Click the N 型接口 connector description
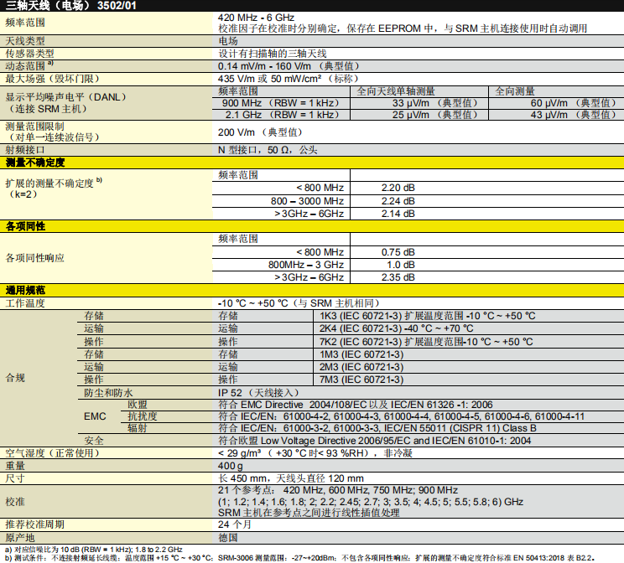The height and width of the screenshot is (563, 624). (268, 149)
